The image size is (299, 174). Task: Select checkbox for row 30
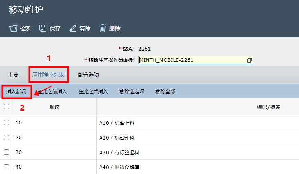click(6, 152)
